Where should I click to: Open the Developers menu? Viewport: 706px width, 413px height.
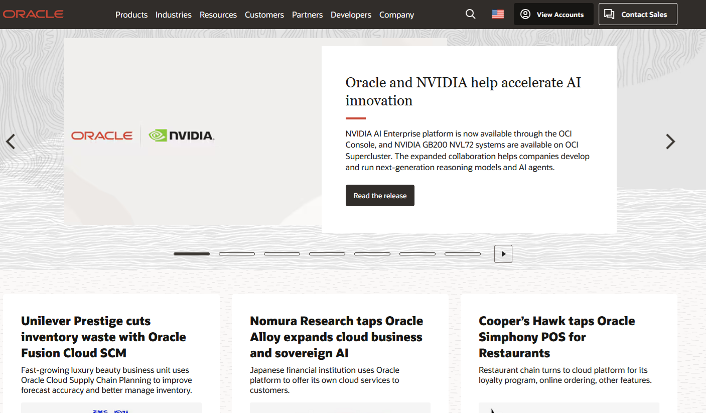click(x=351, y=15)
